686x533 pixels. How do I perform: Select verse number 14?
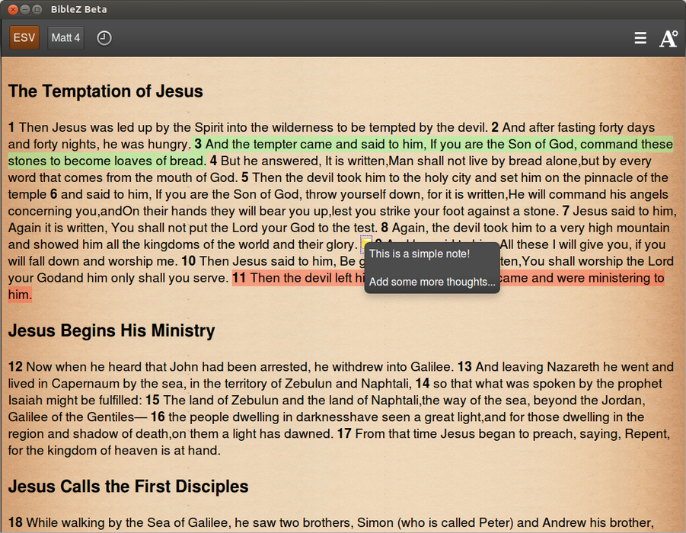423,384
